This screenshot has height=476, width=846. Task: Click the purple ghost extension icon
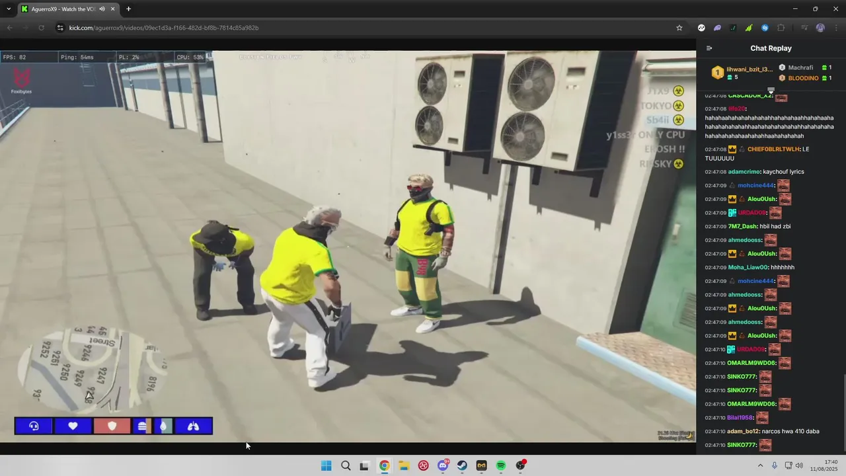pyautogui.click(x=717, y=28)
